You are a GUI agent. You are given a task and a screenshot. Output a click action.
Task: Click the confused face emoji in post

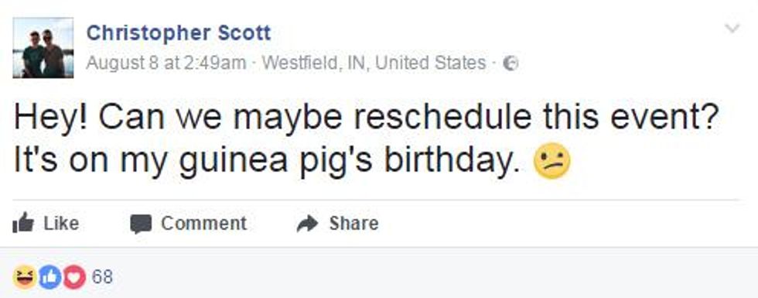[x=551, y=161]
